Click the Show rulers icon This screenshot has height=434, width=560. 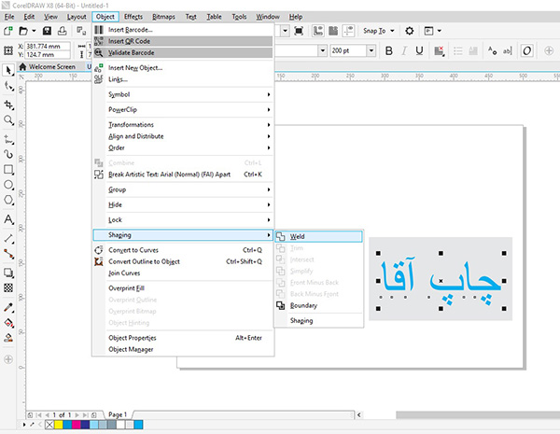pos(318,31)
